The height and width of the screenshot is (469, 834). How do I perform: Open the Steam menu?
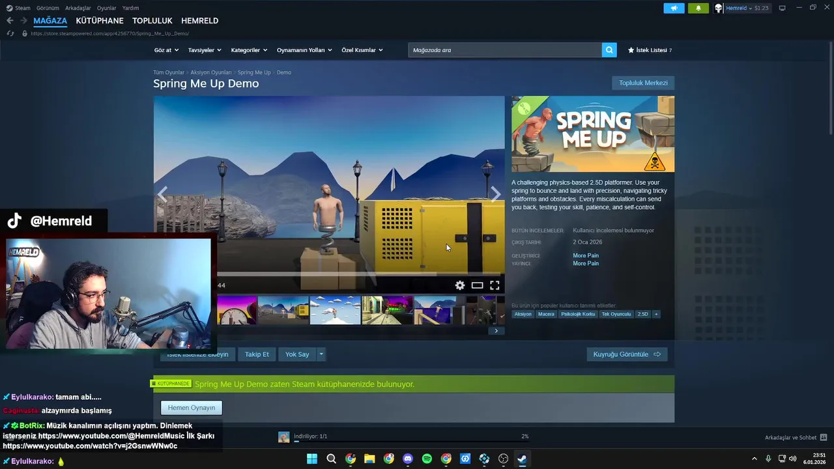click(x=18, y=8)
